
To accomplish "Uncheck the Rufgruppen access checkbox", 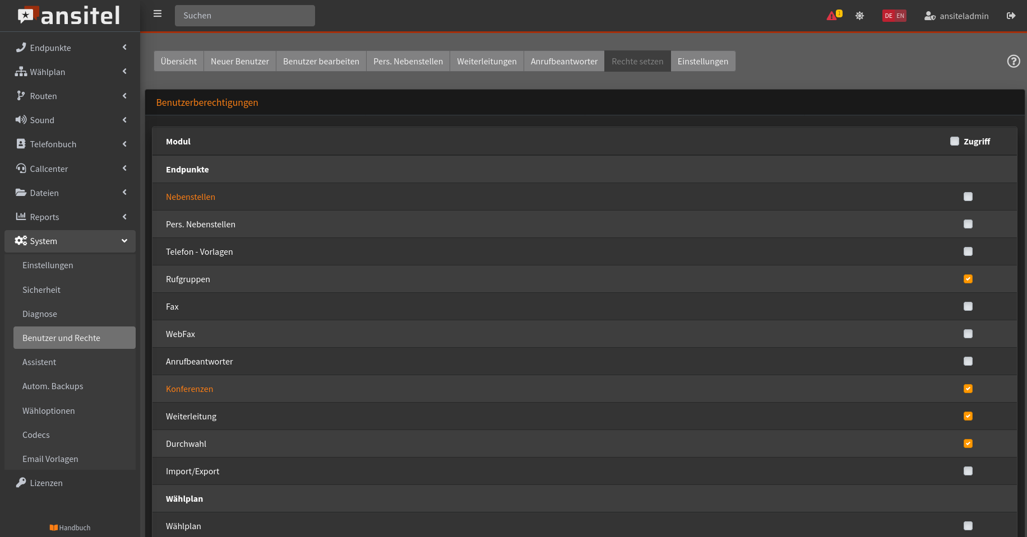I will [x=968, y=279].
